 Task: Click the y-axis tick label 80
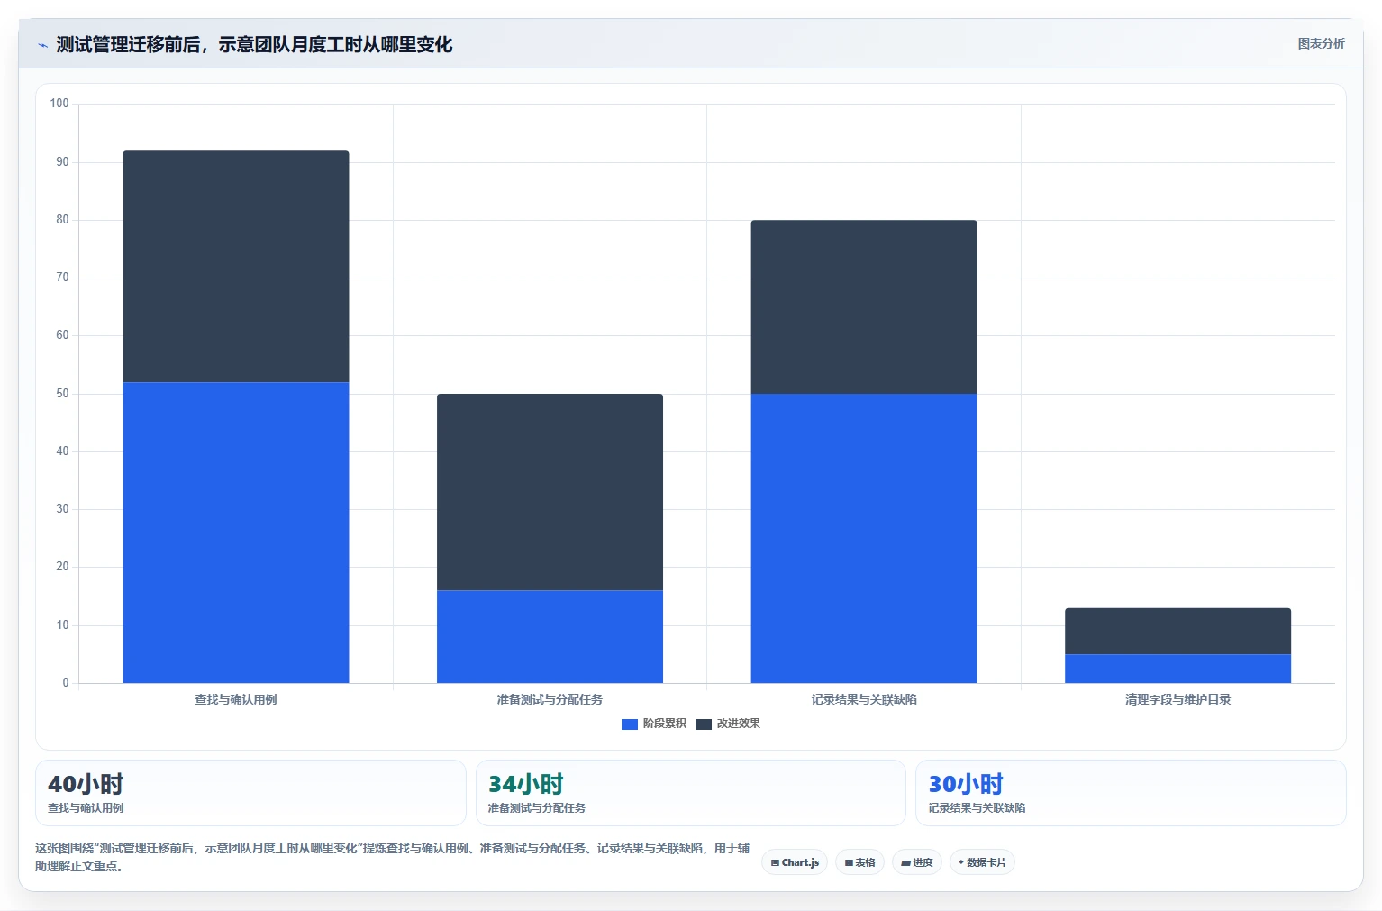[62, 220]
